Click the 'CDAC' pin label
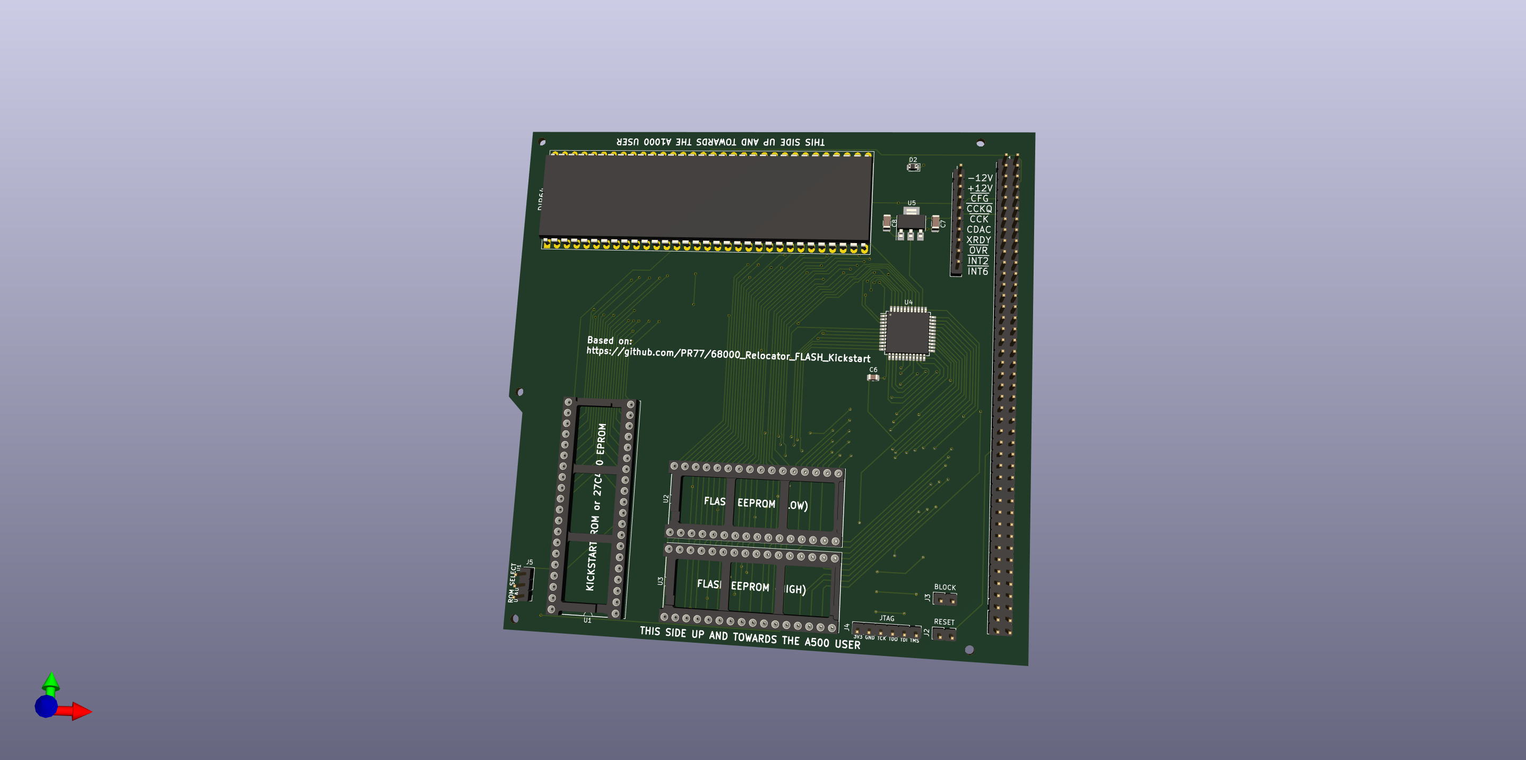 pyautogui.click(x=978, y=229)
